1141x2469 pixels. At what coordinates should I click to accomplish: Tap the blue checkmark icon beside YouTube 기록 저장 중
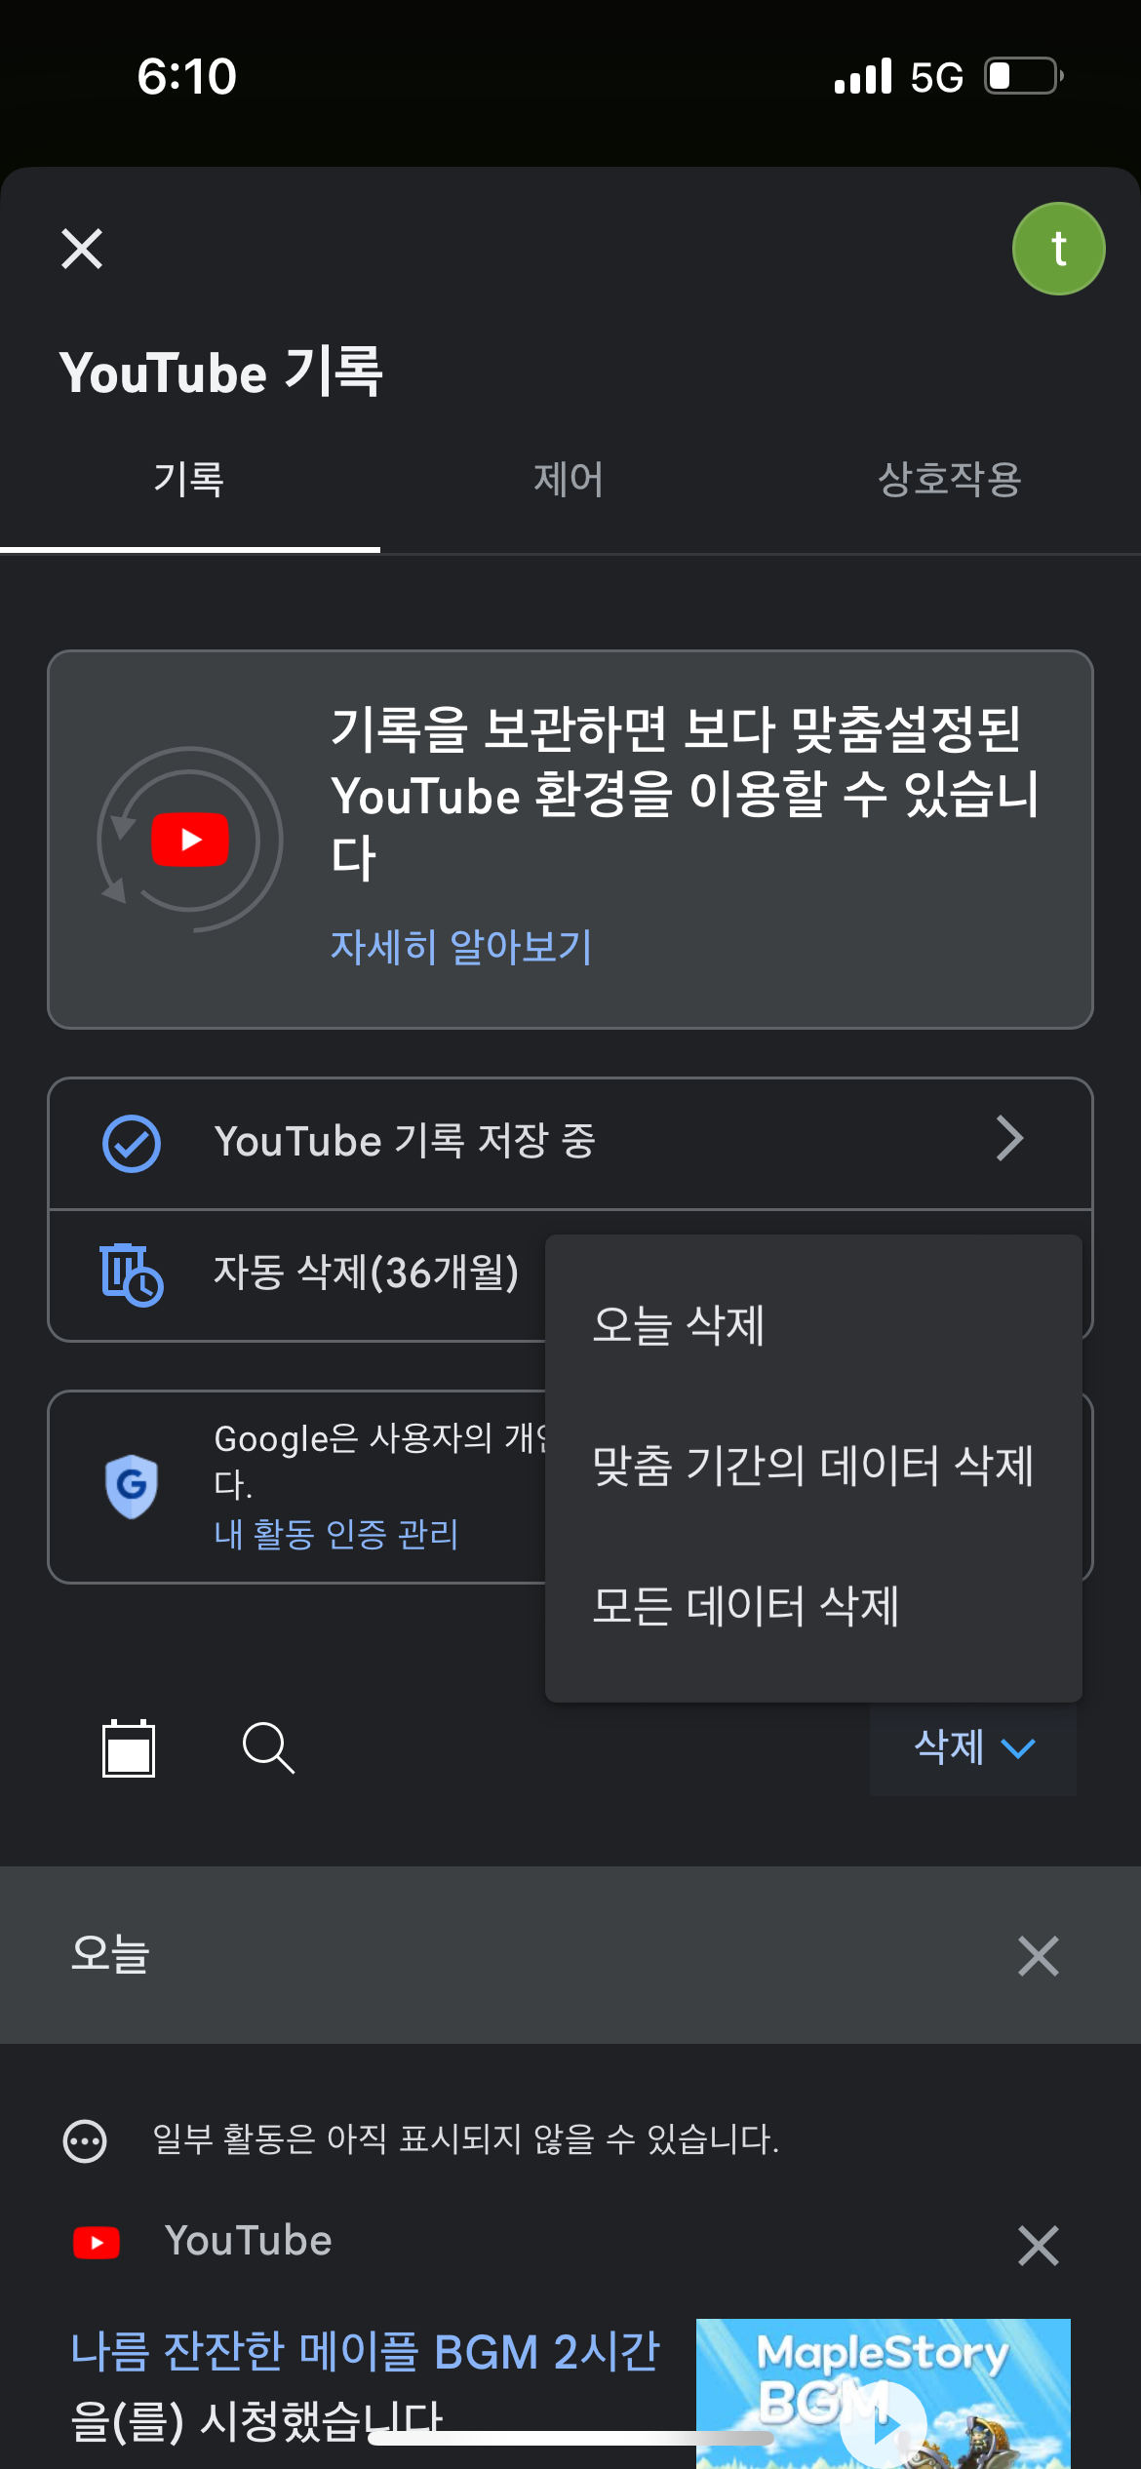132,1143
